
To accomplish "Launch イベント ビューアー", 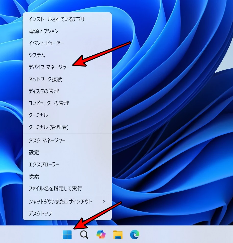I will coord(46,43).
